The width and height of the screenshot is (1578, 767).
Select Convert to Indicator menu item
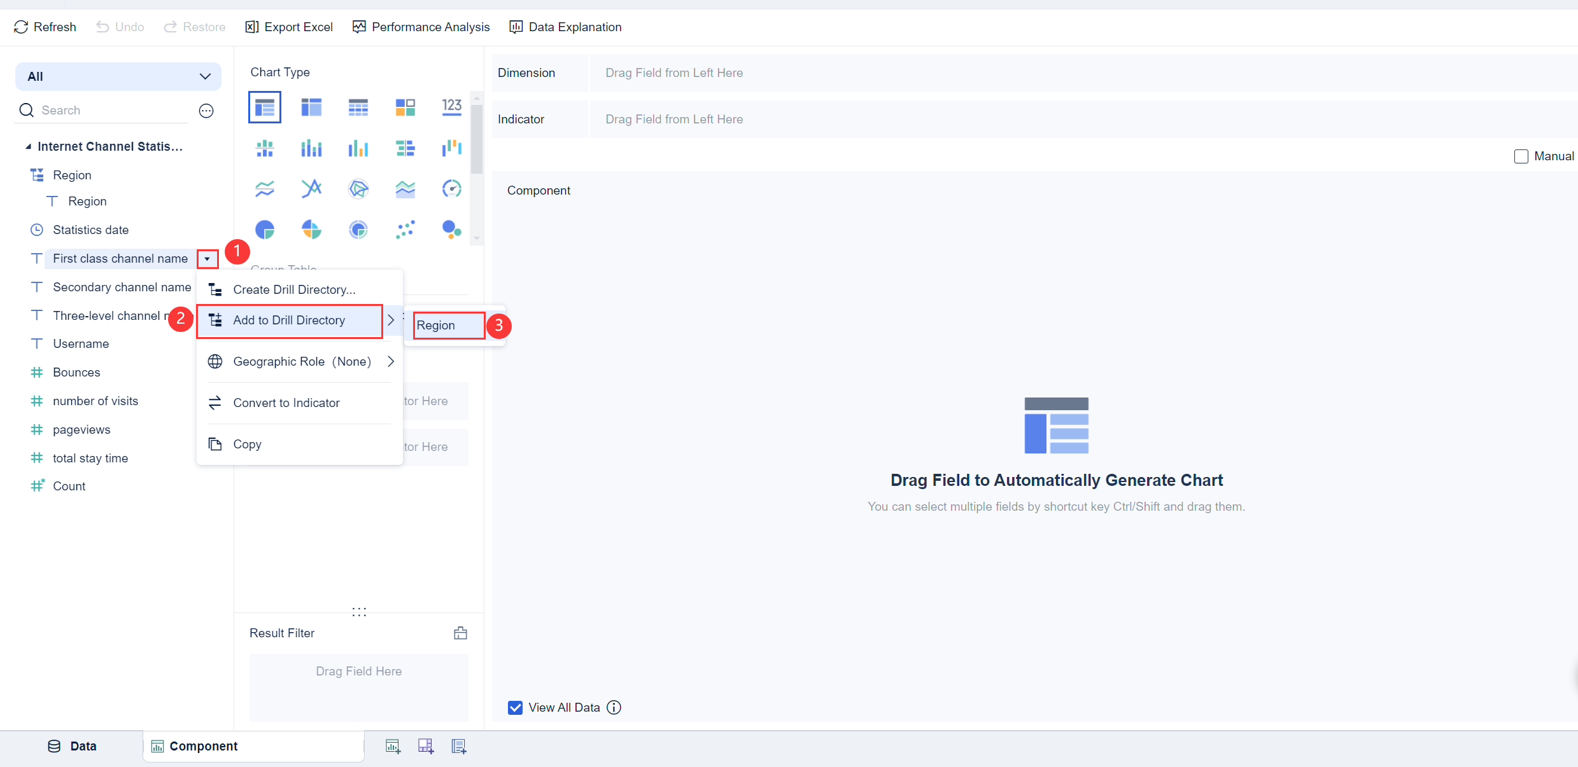click(286, 403)
